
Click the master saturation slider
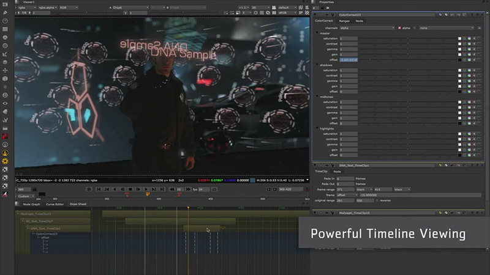(x=407, y=38)
